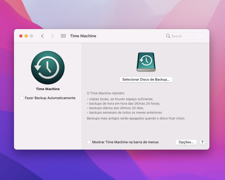Click 'Backups mais antigos serão apagados' text
This screenshot has height=180, width=225.
pos(136,118)
